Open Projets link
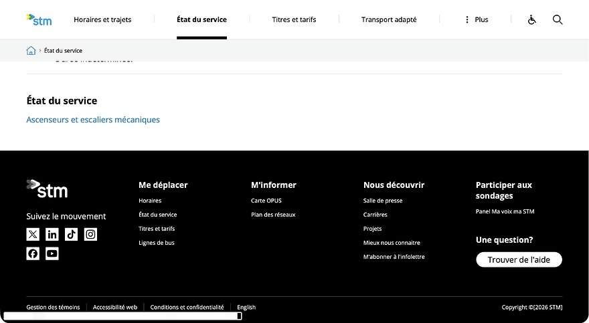589x323 pixels. click(x=372, y=229)
